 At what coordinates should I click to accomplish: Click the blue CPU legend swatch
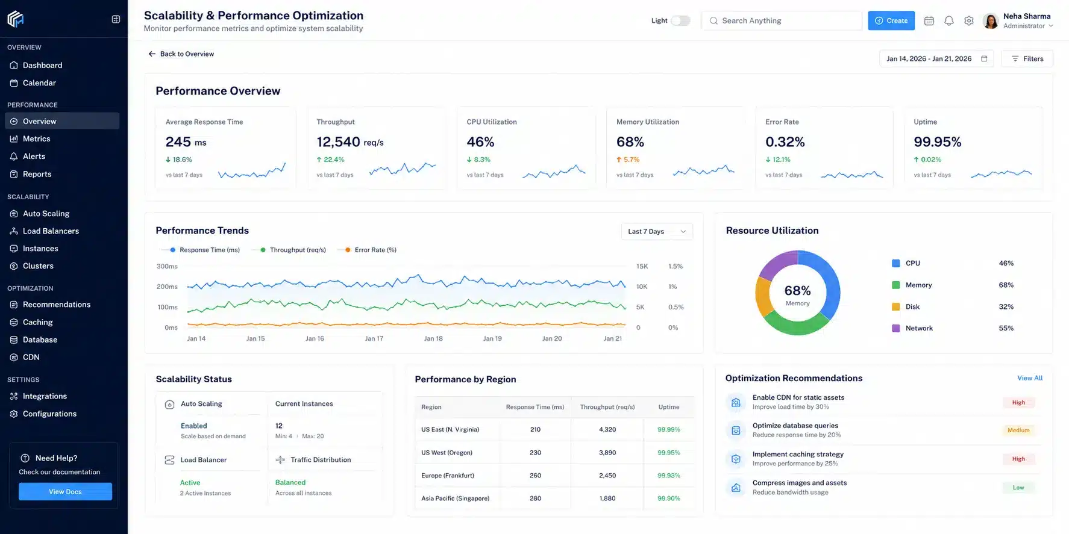pos(895,263)
